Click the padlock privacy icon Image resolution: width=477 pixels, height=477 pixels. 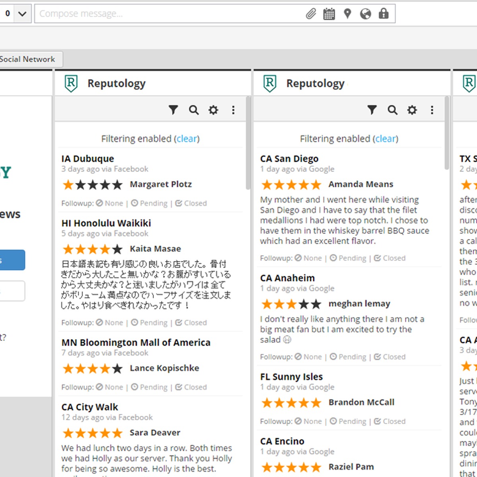click(x=384, y=14)
